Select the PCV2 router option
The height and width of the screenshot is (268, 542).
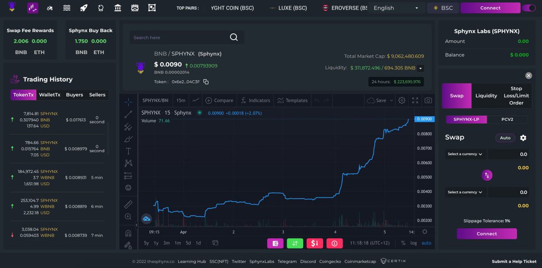coord(508,120)
